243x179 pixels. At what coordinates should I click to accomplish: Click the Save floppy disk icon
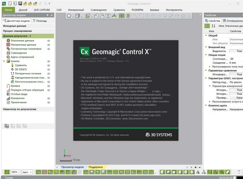[20, 3]
